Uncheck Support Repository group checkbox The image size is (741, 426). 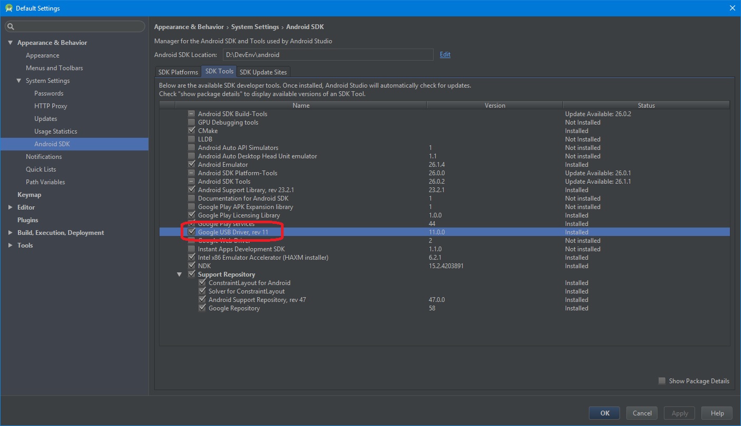pos(192,274)
